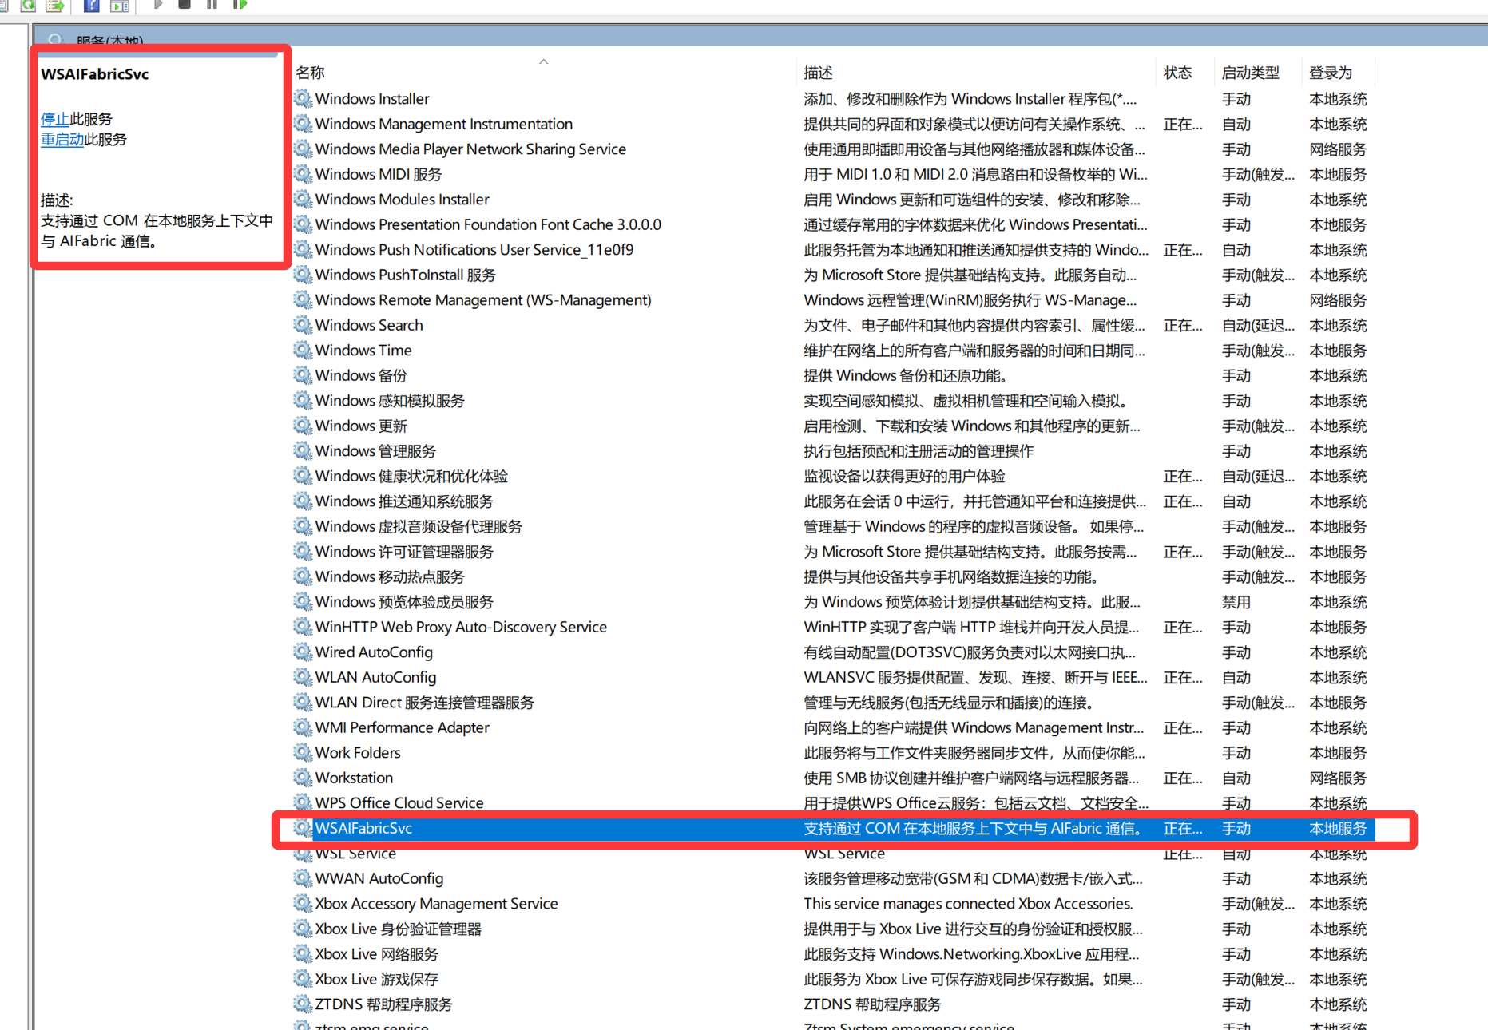
Task: Click the gear icon beside Windows 更新
Action: coord(302,426)
